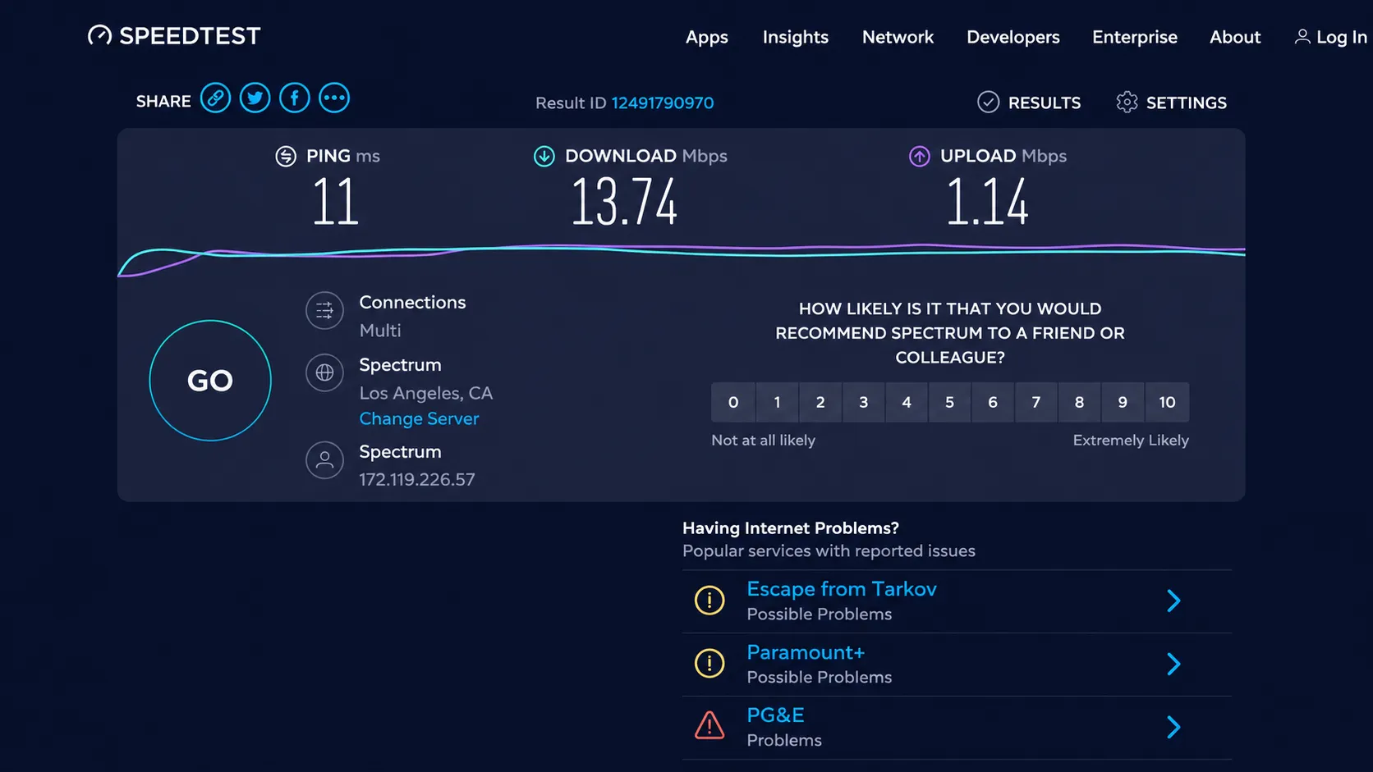Click the Connections Multi value
The image size is (1373, 772).
click(380, 331)
